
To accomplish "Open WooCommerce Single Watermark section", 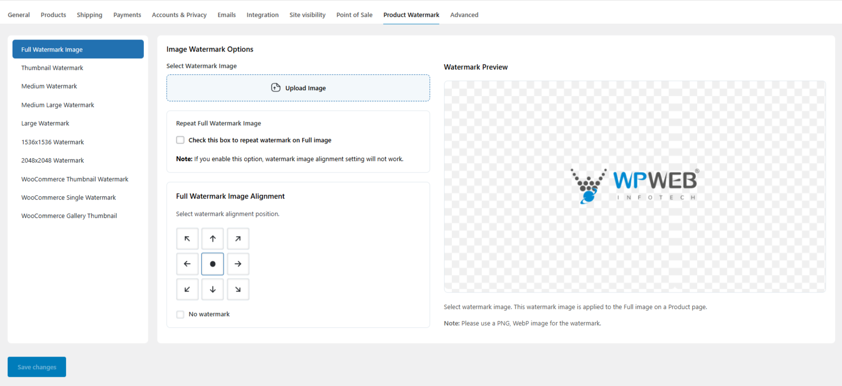I will pos(69,198).
